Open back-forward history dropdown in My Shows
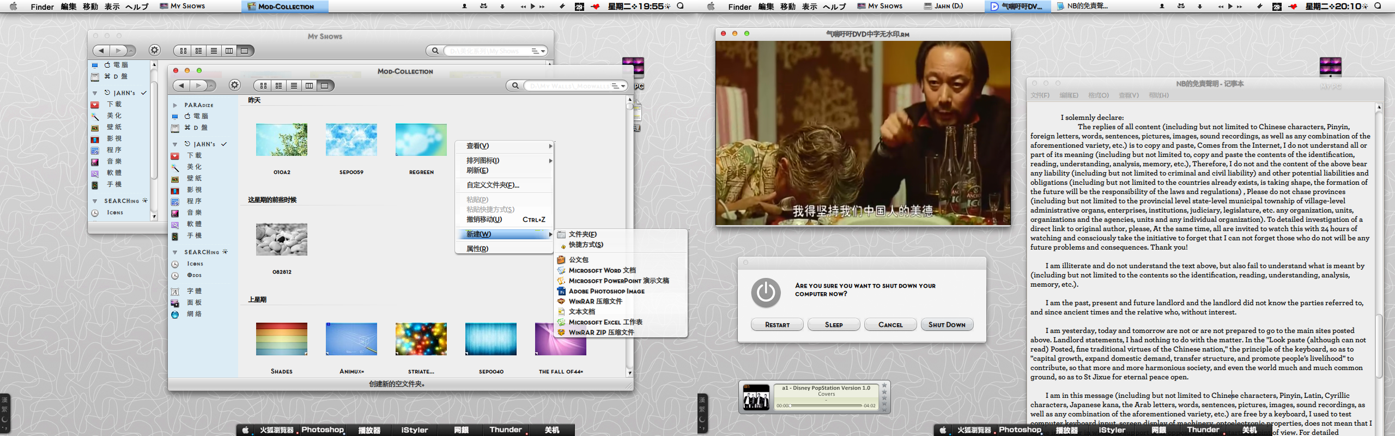The image size is (1395, 436). (131, 51)
